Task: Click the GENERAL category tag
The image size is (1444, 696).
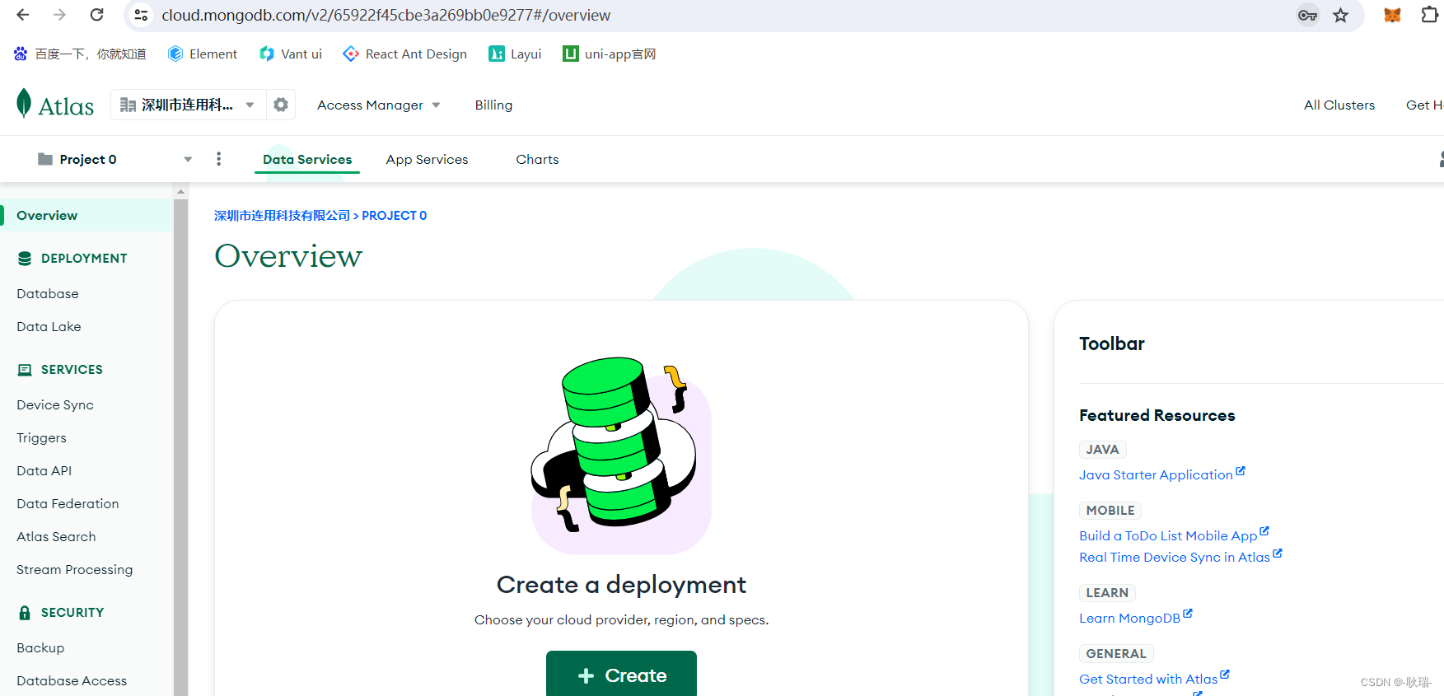Action: [x=1116, y=653]
